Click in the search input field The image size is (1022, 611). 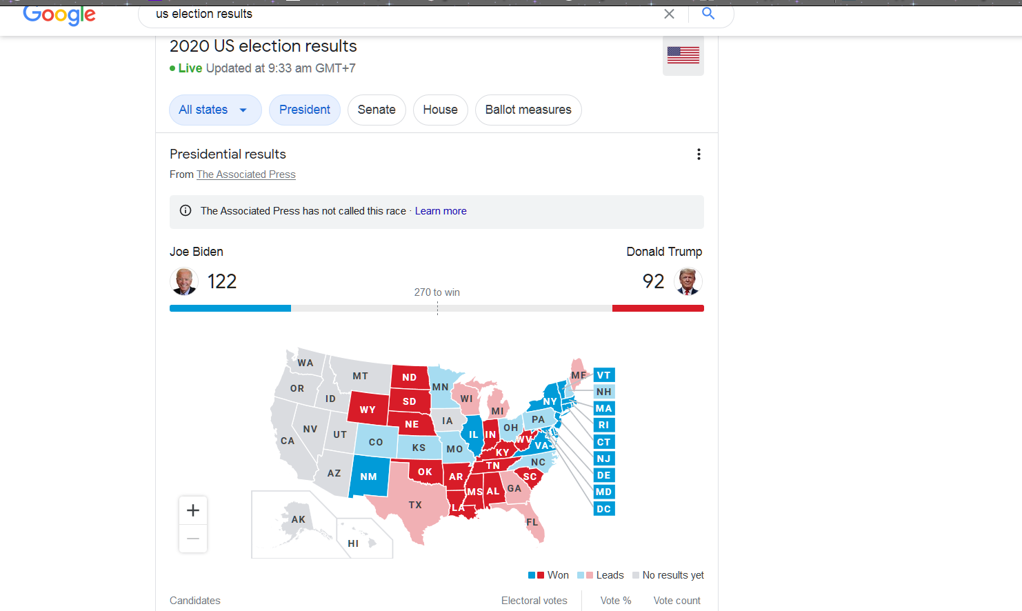(x=400, y=14)
